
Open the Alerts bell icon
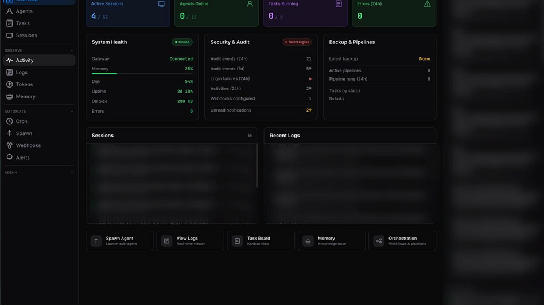(x=9, y=157)
